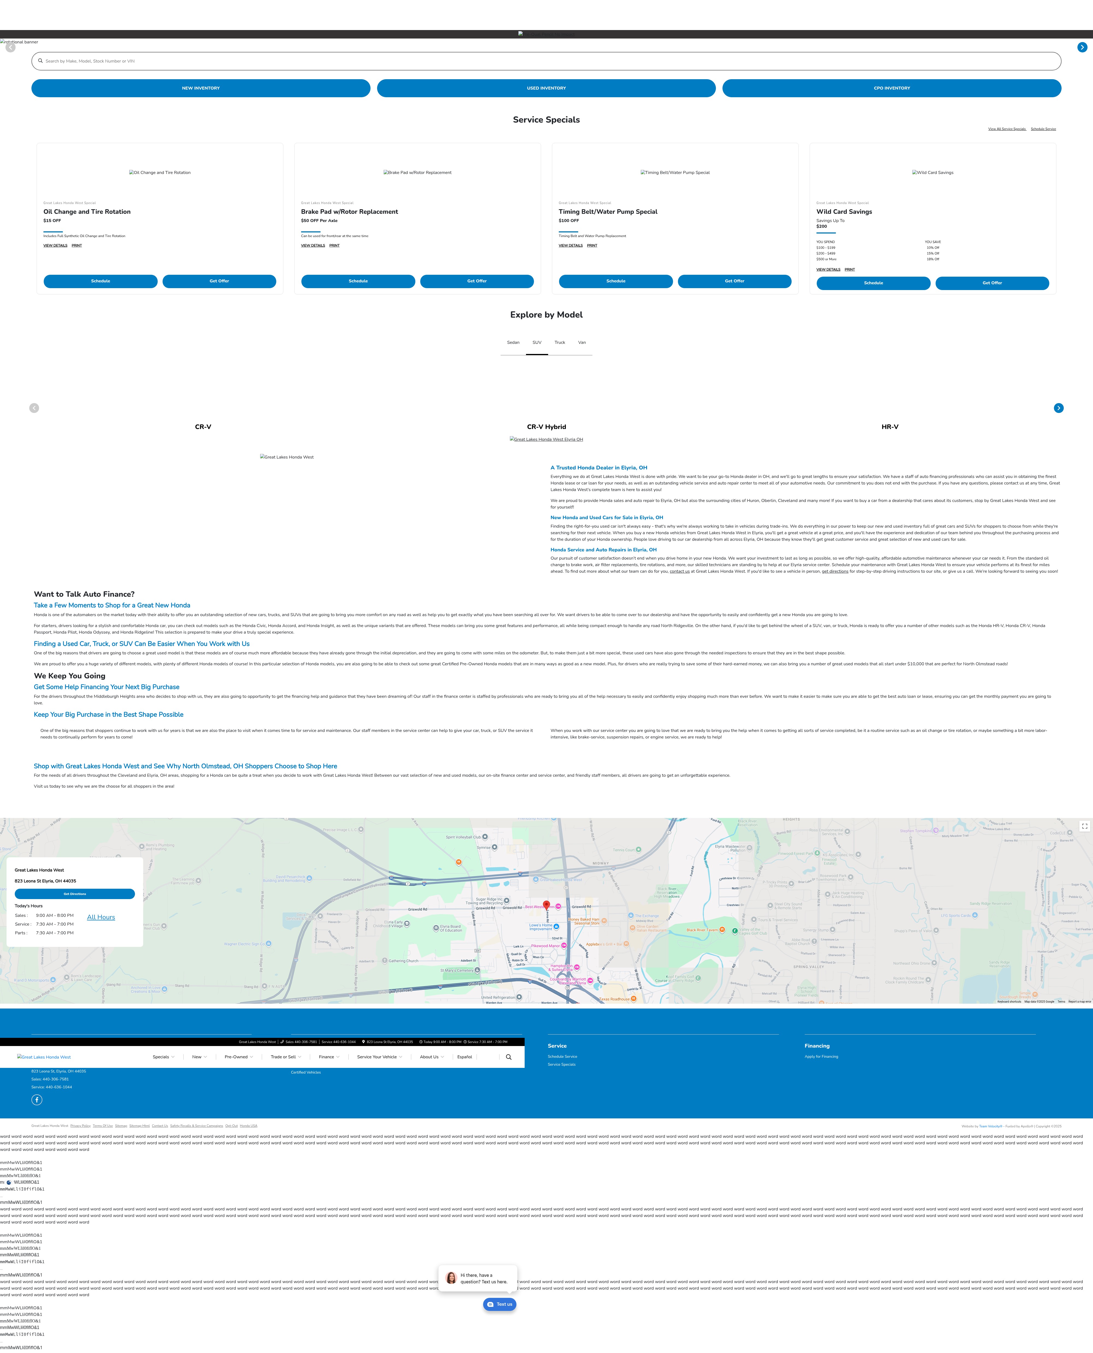
Task: Click the banner previous arrow at top left
Action: coord(11,47)
